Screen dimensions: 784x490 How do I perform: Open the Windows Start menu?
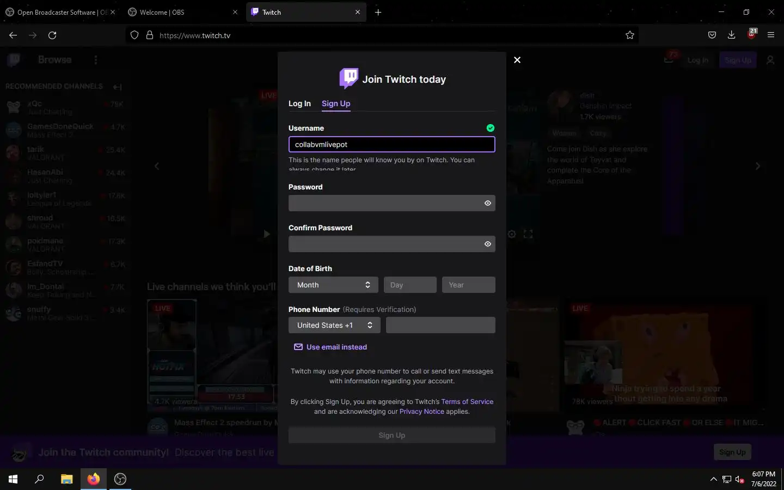13,479
